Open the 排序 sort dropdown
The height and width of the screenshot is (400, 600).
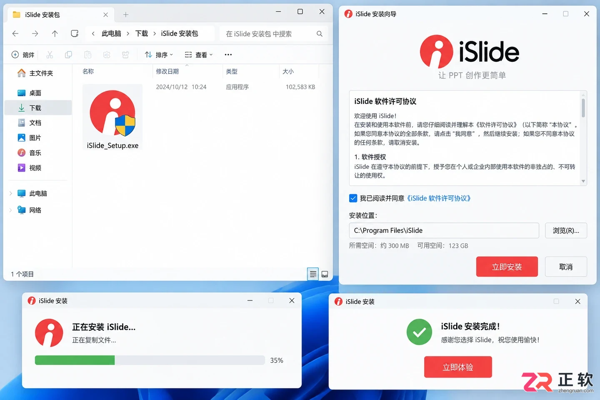point(159,55)
